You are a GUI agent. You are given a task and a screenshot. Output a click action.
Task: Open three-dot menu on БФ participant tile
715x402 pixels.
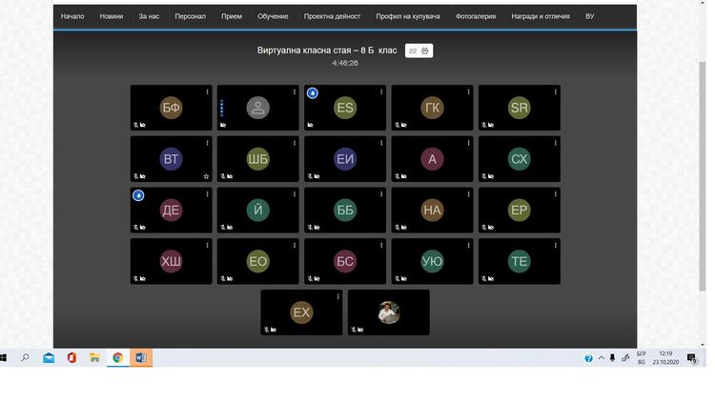coord(207,92)
